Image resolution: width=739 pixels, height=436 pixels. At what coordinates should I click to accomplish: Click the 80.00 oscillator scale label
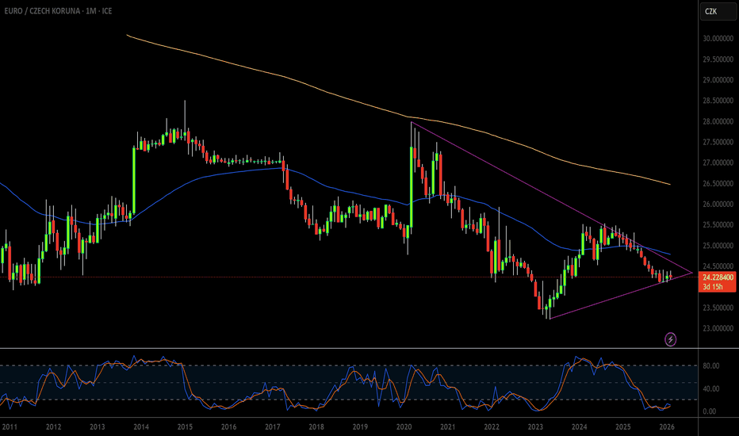click(x=710, y=365)
